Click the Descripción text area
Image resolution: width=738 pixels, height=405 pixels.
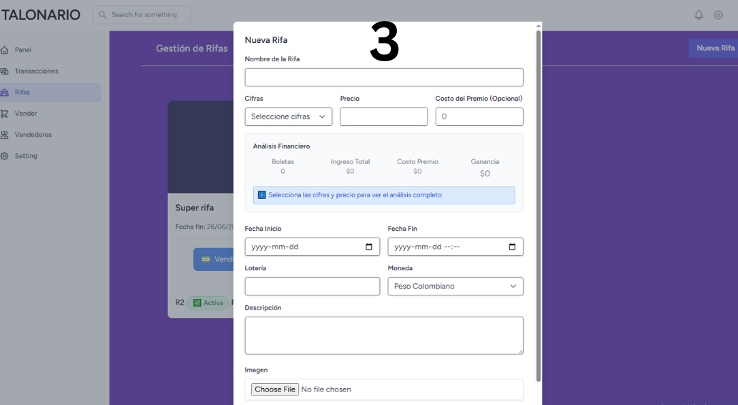point(383,335)
